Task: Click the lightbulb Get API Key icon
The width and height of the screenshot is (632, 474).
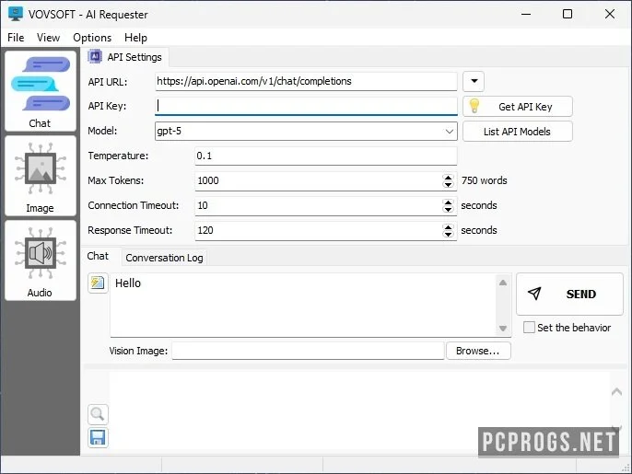Action: pos(474,107)
